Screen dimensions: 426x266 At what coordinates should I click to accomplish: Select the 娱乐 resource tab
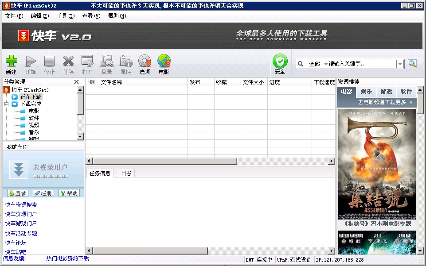coord(367,92)
